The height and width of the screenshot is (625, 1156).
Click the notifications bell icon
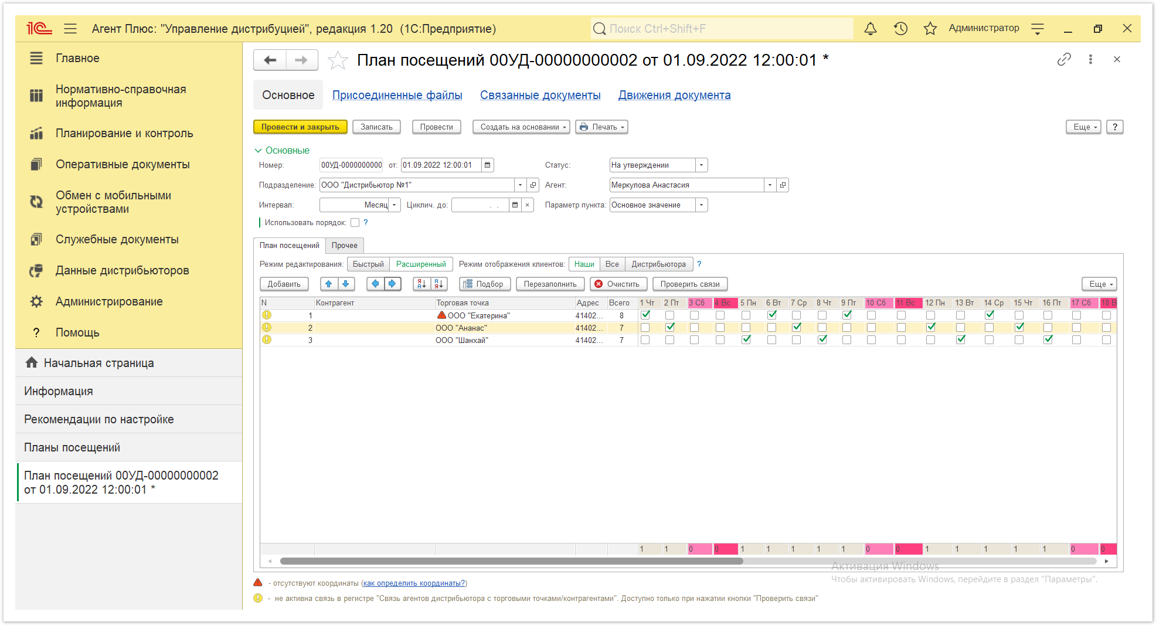point(871,28)
